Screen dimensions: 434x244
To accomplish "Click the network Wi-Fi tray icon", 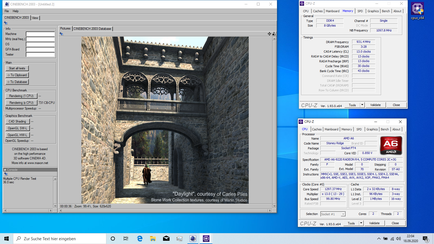I will [392, 239].
